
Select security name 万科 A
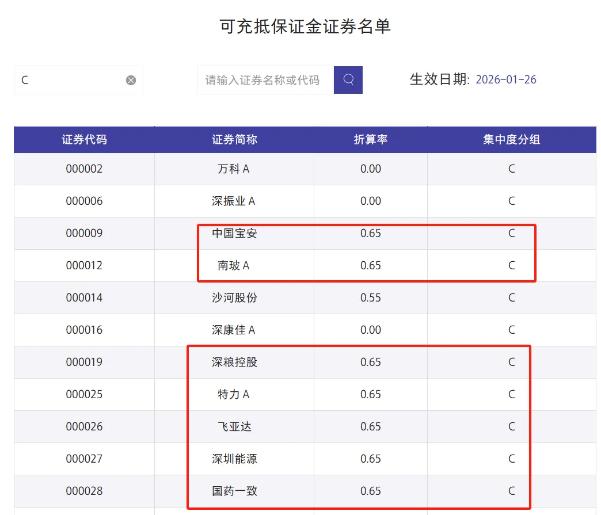coord(233,169)
